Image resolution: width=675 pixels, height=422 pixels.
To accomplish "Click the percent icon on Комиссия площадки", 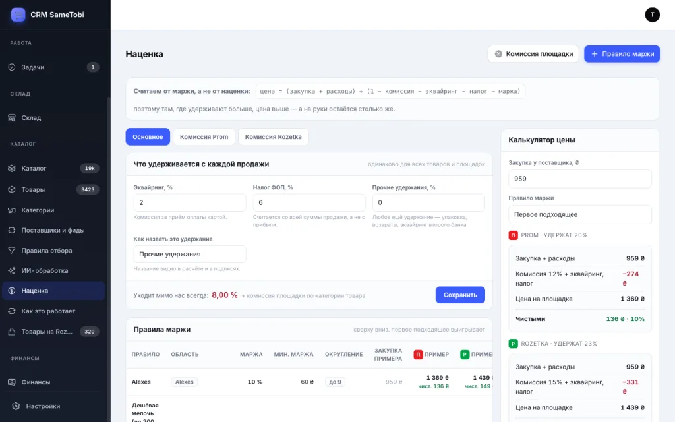I will click(498, 54).
